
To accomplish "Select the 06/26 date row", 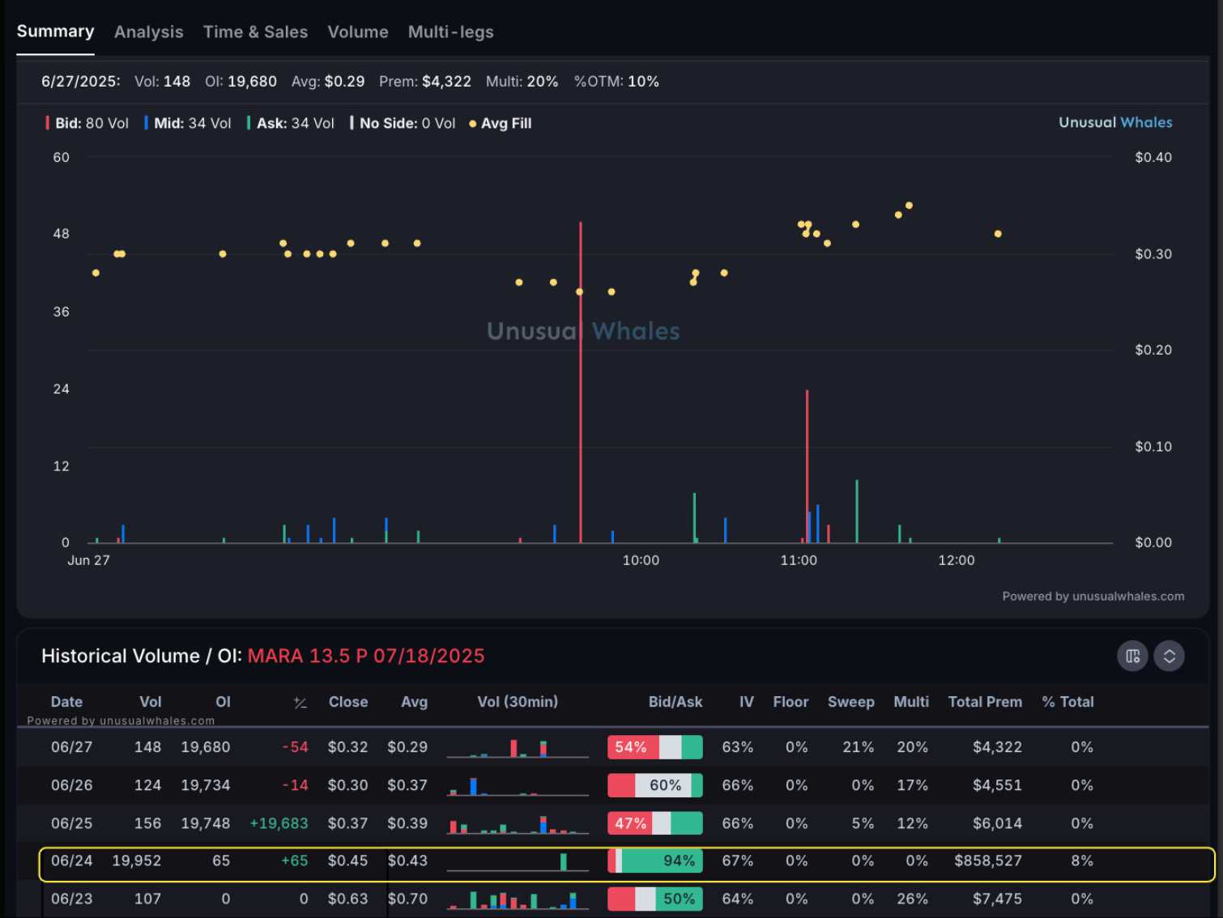I will coord(612,785).
